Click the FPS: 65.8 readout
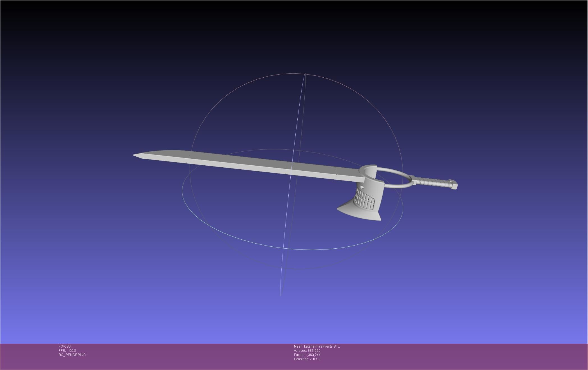Image resolution: width=588 pixels, height=370 pixels. pyautogui.click(x=67, y=351)
